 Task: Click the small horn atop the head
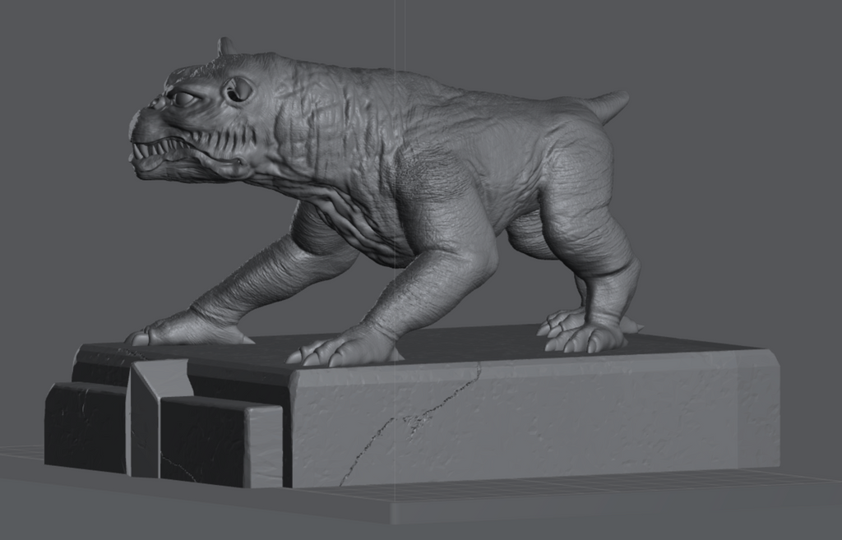click(x=225, y=46)
